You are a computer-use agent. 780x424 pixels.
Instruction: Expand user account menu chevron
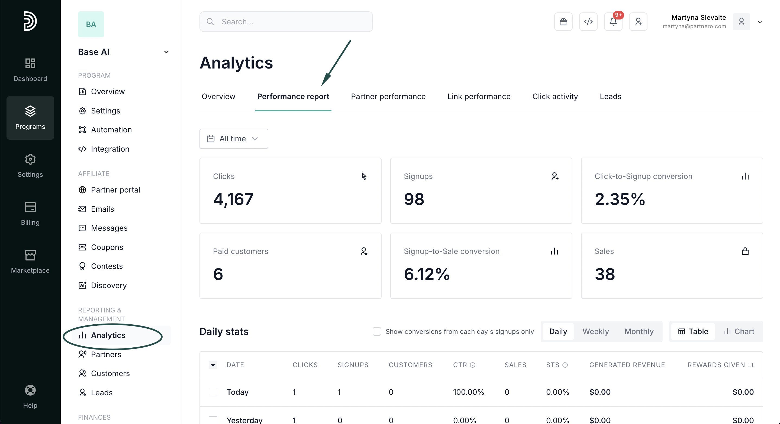click(x=759, y=22)
